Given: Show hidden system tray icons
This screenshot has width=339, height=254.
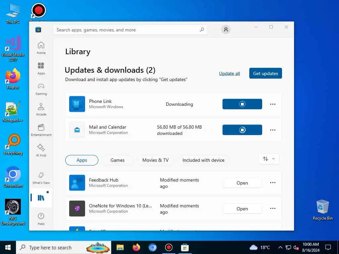Looking at the screenshot, I should coord(280,247).
